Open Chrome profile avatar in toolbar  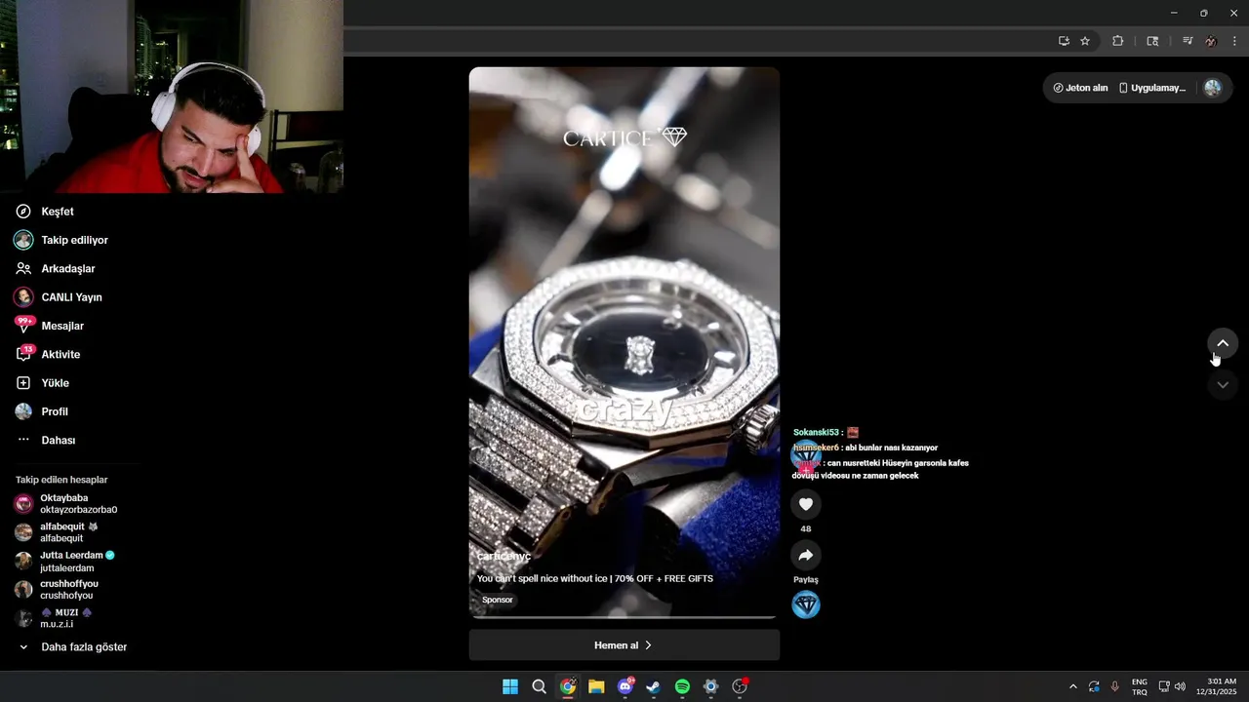pos(1211,41)
